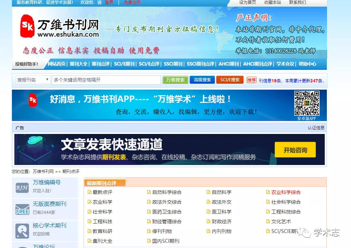Screen dimensions: 351x248
Task: Click the 最新期刊点评 tab header
Action: [105, 183]
